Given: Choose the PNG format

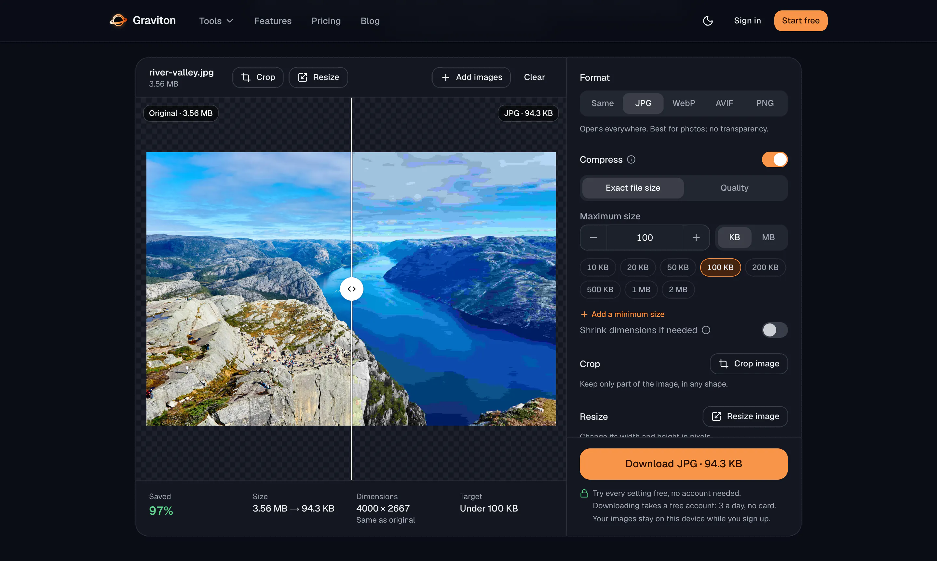Looking at the screenshot, I should (x=765, y=103).
